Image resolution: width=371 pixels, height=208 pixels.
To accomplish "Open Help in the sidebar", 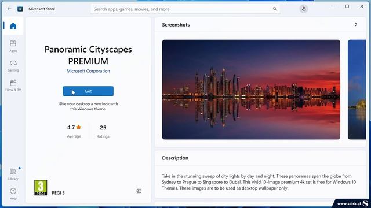I will click(13, 194).
